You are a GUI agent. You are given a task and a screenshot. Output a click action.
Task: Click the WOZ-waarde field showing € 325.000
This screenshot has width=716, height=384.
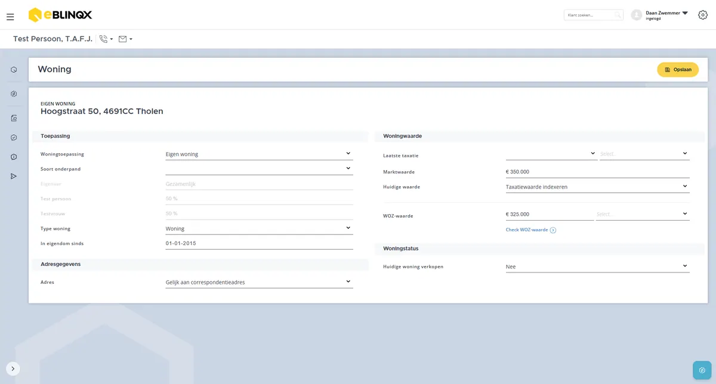550,214
